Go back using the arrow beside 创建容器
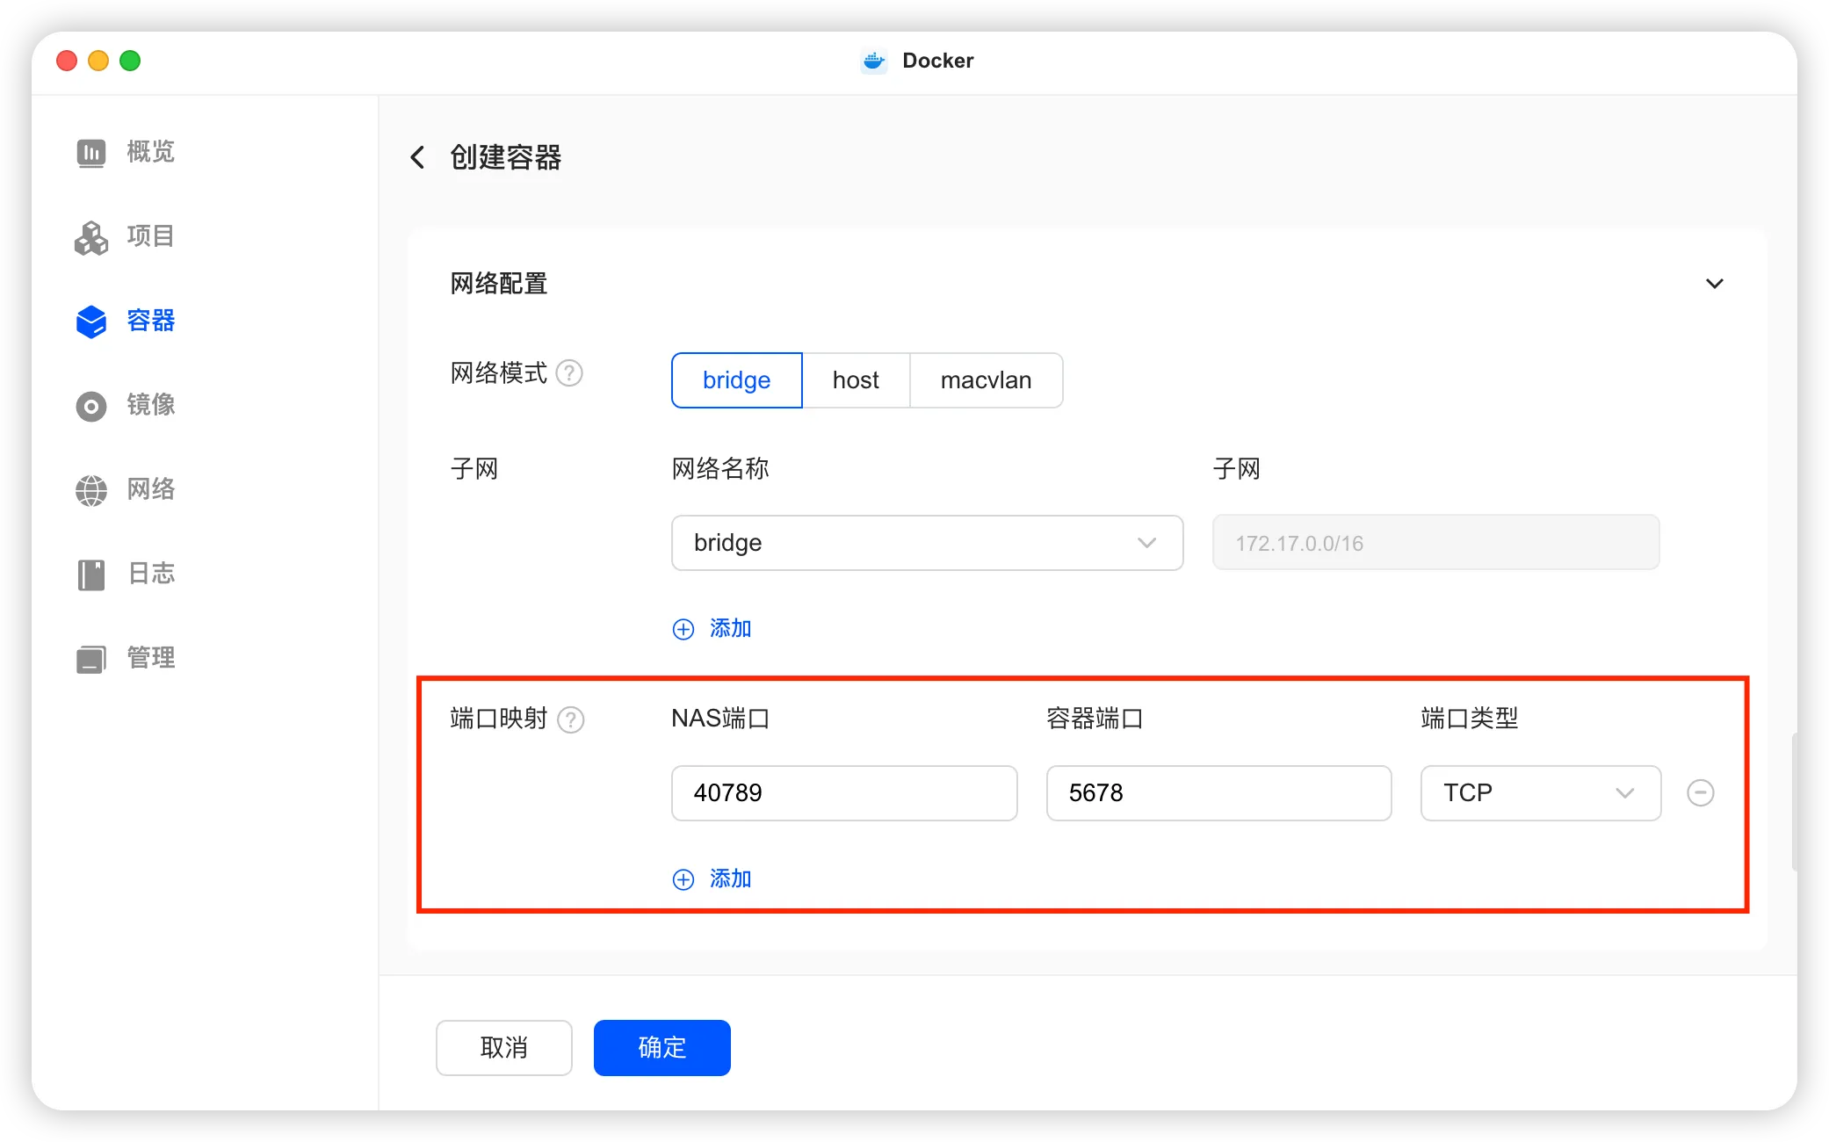Image resolution: width=1829 pixels, height=1142 pixels. click(x=418, y=157)
